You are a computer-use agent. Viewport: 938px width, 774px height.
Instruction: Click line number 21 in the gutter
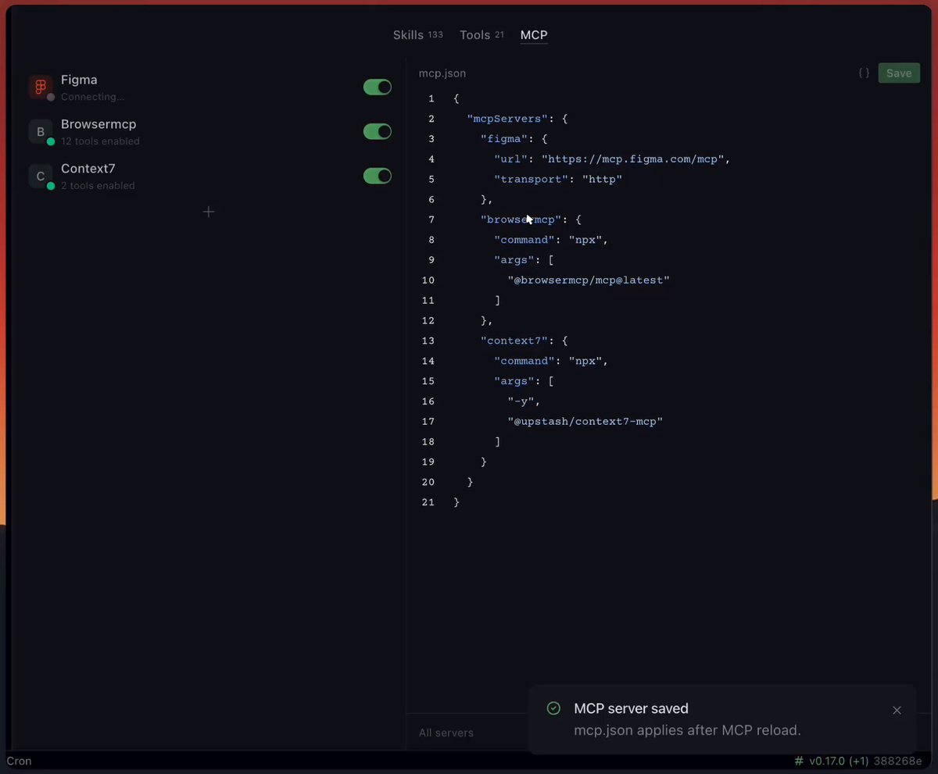click(x=428, y=502)
